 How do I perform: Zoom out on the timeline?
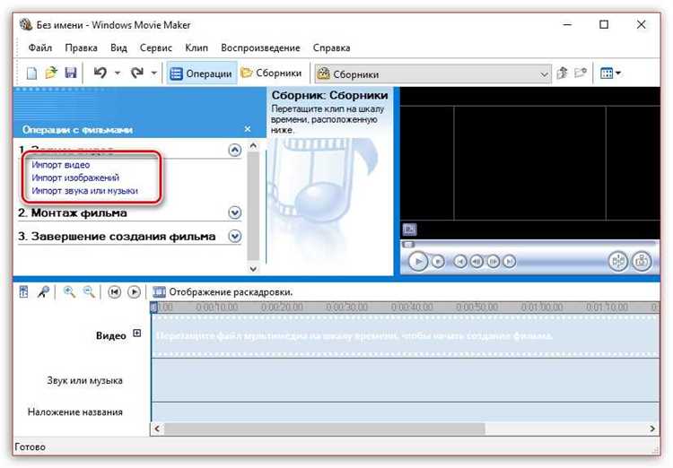coord(89,292)
